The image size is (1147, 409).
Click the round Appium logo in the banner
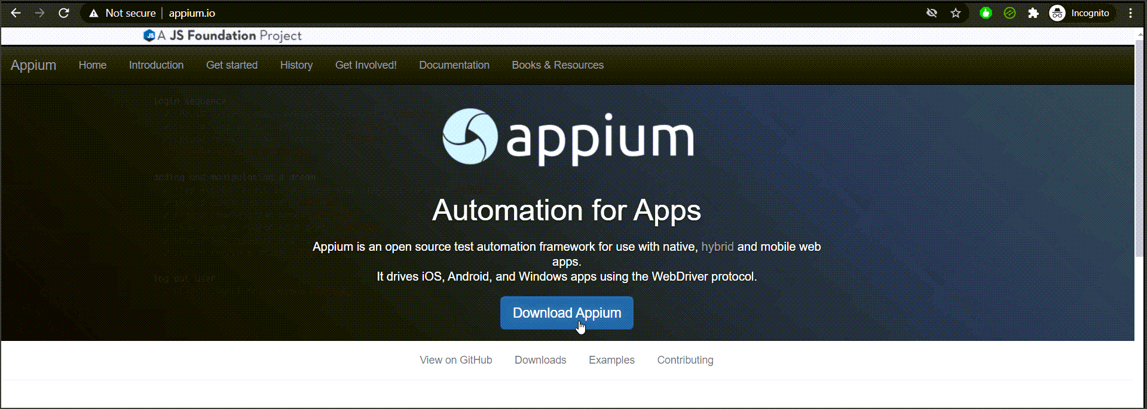tap(470, 136)
